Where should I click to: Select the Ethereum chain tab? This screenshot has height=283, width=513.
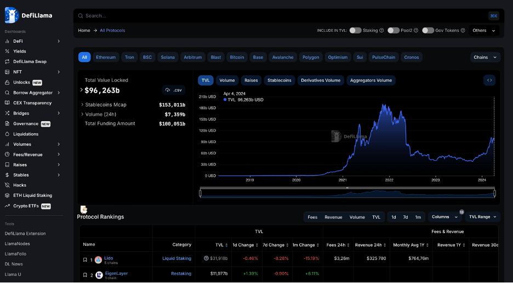pos(106,58)
